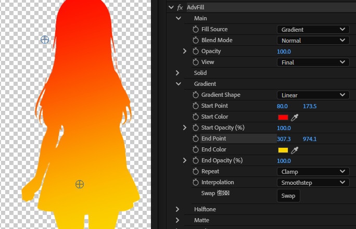The width and height of the screenshot is (356, 229).
Task: Toggle Gradient Shape stopwatch
Action: 196,95
